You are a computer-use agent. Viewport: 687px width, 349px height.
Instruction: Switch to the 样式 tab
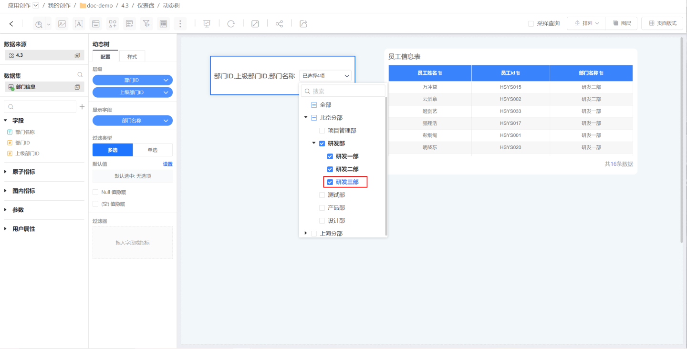[x=132, y=57]
